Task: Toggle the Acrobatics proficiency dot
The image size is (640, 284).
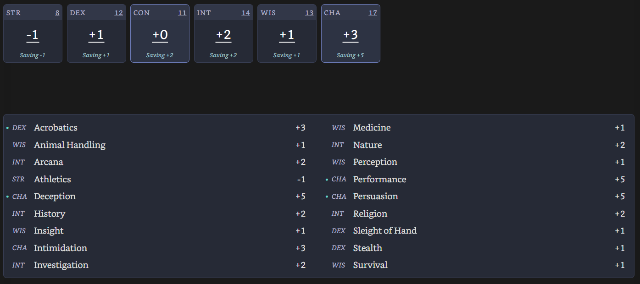Action: [x=7, y=128]
